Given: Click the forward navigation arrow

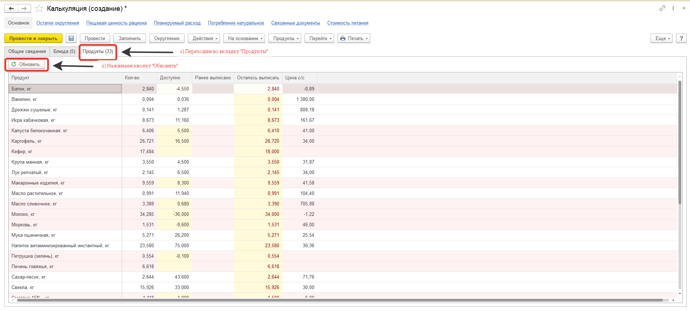Looking at the screenshot, I should click(x=24, y=8).
